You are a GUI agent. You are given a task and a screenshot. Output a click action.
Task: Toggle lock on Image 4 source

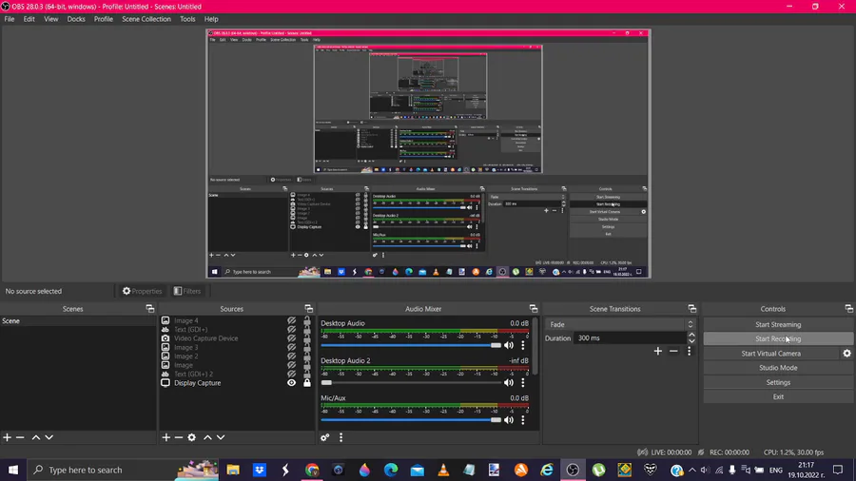307,320
